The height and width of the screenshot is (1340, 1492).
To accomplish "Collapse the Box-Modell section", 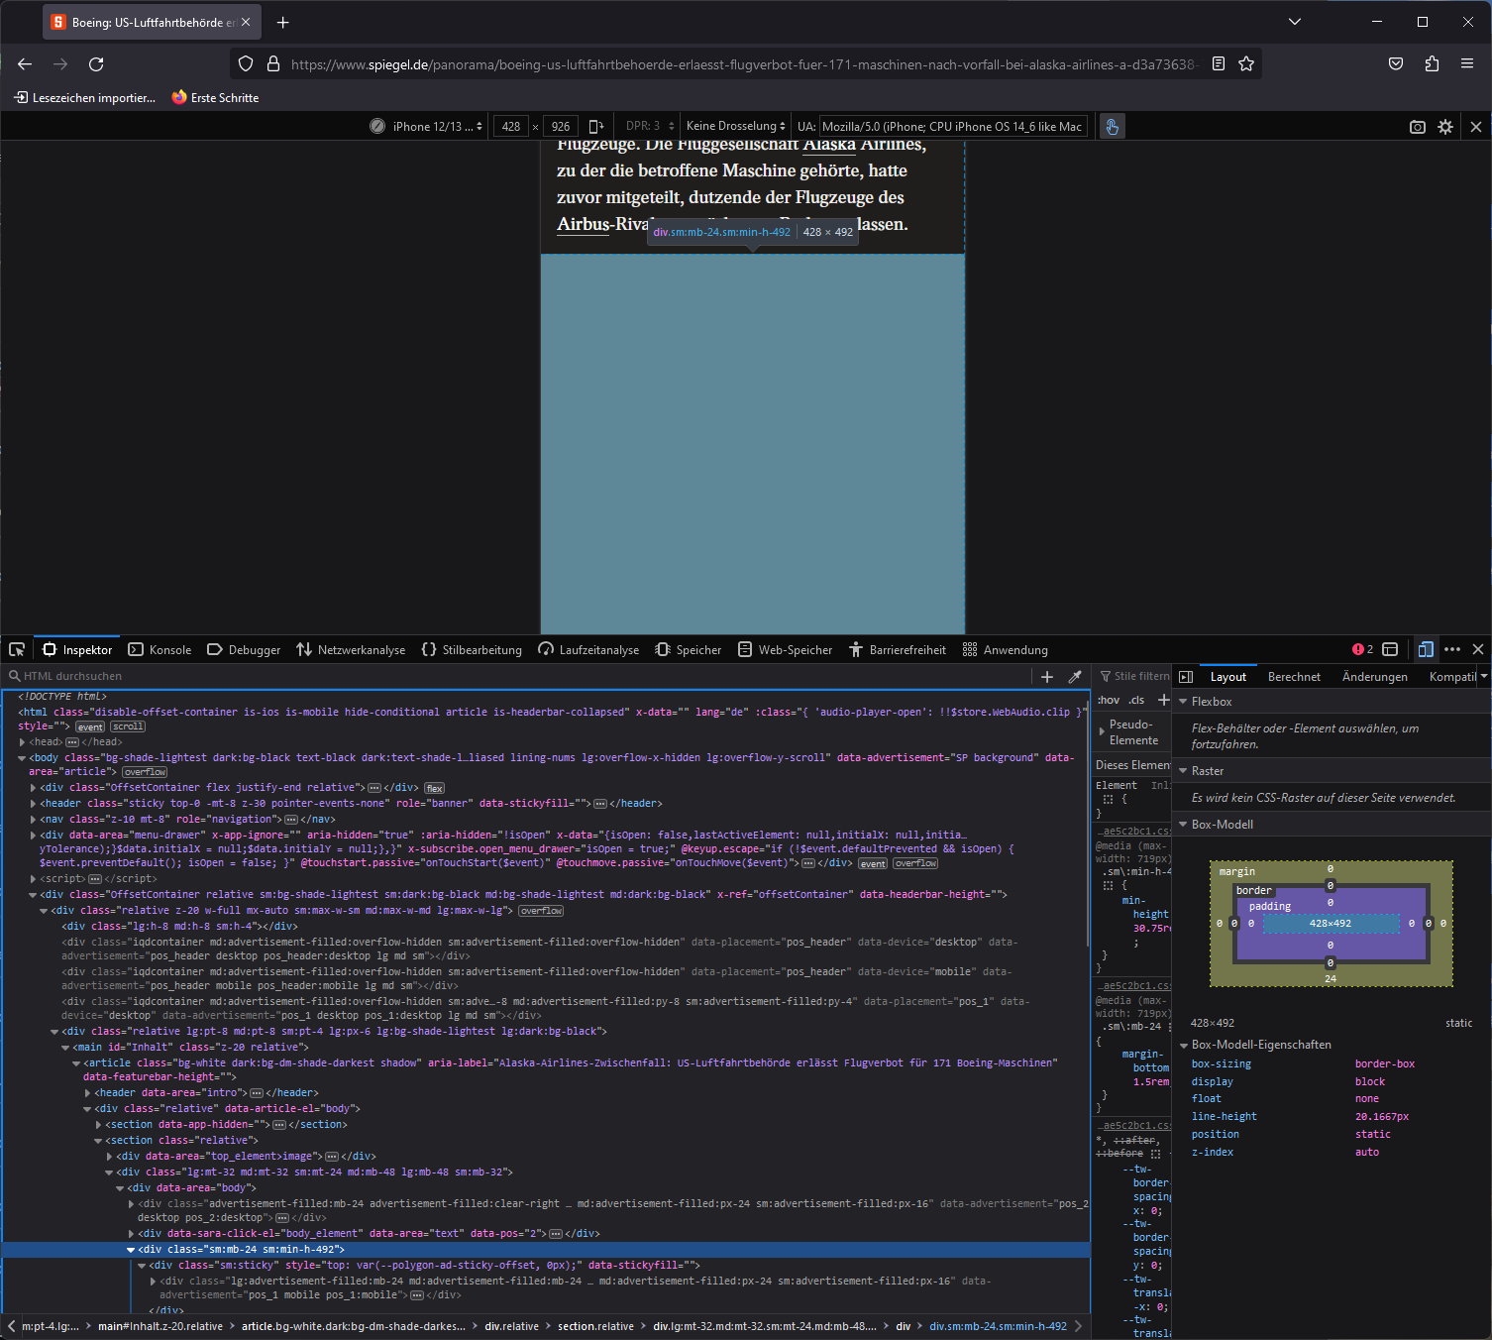I will pos(1183,825).
